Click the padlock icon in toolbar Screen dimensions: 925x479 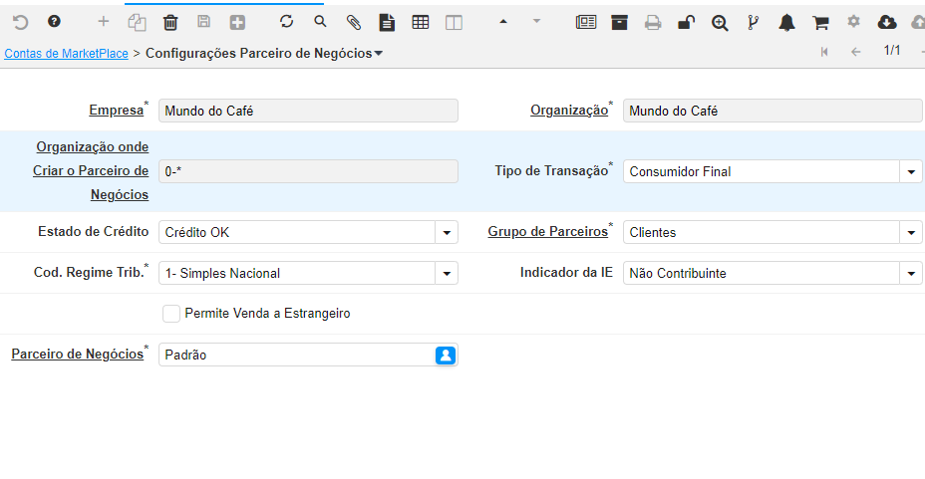[686, 22]
